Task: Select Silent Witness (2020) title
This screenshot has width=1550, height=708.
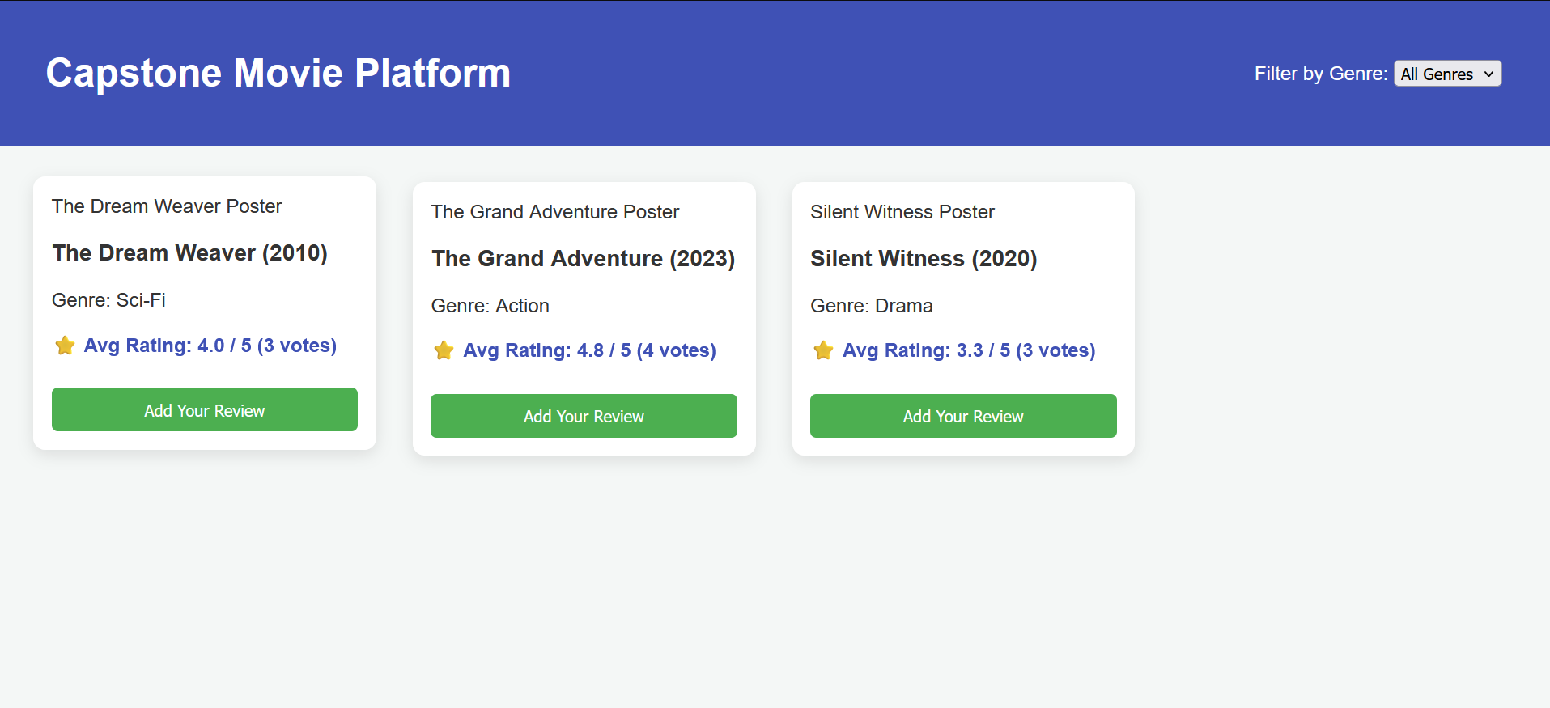Action: [924, 259]
